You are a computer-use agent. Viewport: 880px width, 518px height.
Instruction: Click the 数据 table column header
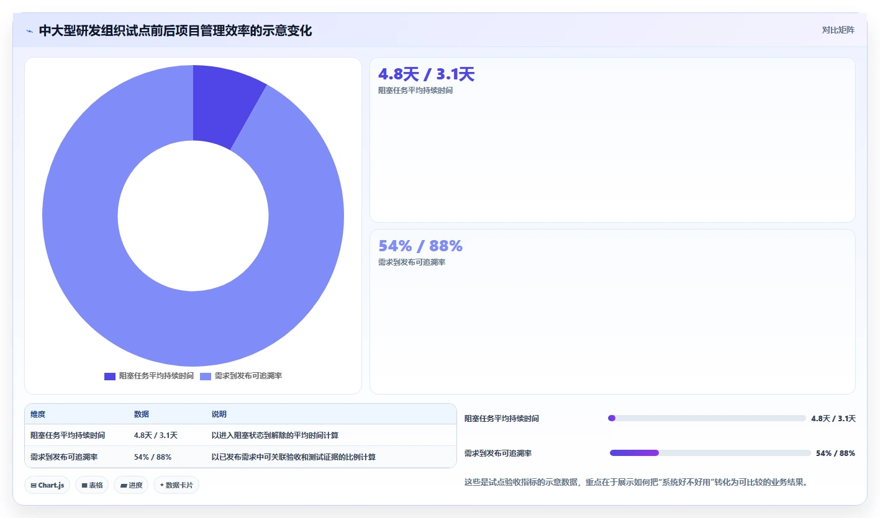142,414
